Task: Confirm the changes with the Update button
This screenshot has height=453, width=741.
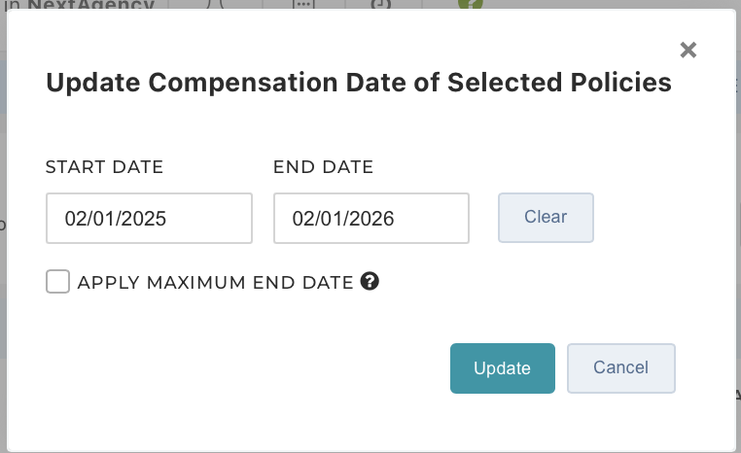Action: click(x=503, y=368)
